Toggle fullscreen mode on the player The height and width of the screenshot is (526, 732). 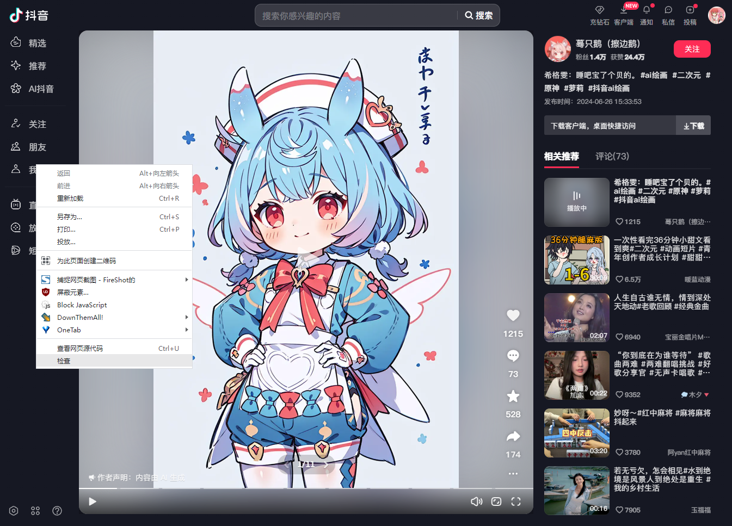pyautogui.click(x=516, y=502)
